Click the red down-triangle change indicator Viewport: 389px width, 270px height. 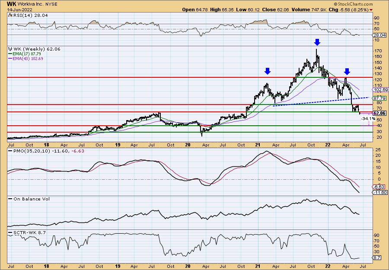[371, 10]
